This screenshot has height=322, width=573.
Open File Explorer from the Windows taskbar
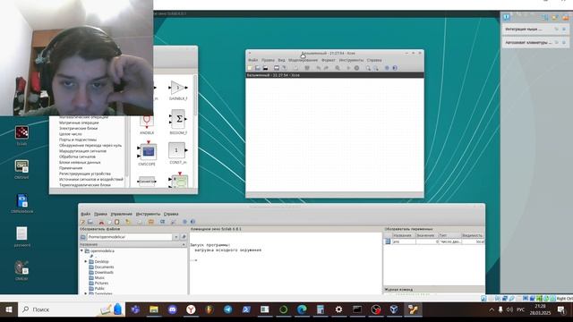pyautogui.click(x=154, y=309)
